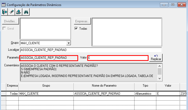188x110 pixels.
Task: Click the Grupo column header
Action: [46, 87]
